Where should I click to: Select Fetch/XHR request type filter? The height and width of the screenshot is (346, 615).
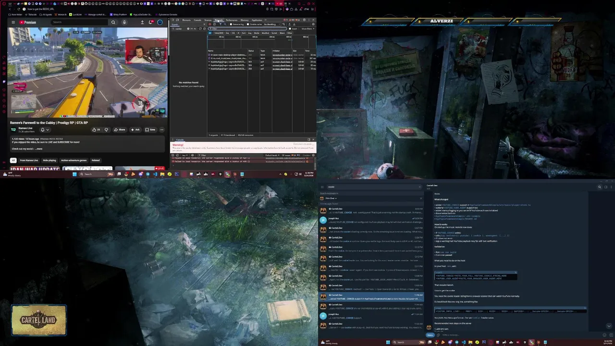[219, 33]
